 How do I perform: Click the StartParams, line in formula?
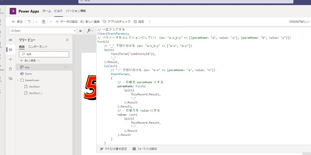pos(121,74)
